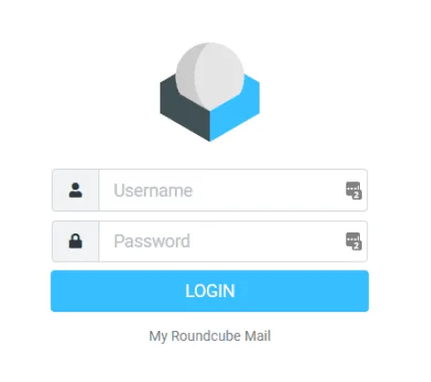Click the Roundcube cube-and-sphere logo

coord(210,92)
